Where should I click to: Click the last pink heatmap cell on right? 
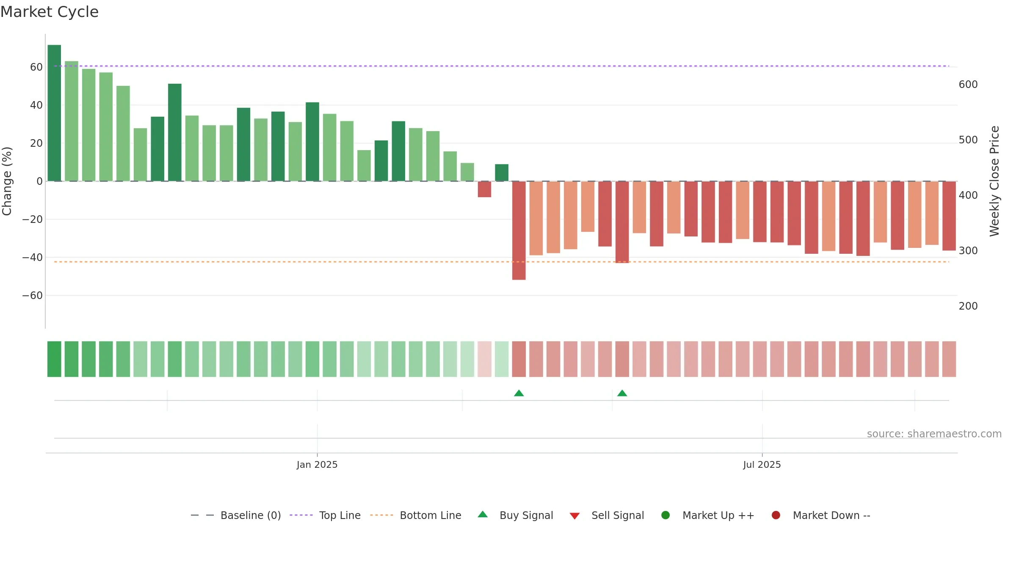coord(949,359)
